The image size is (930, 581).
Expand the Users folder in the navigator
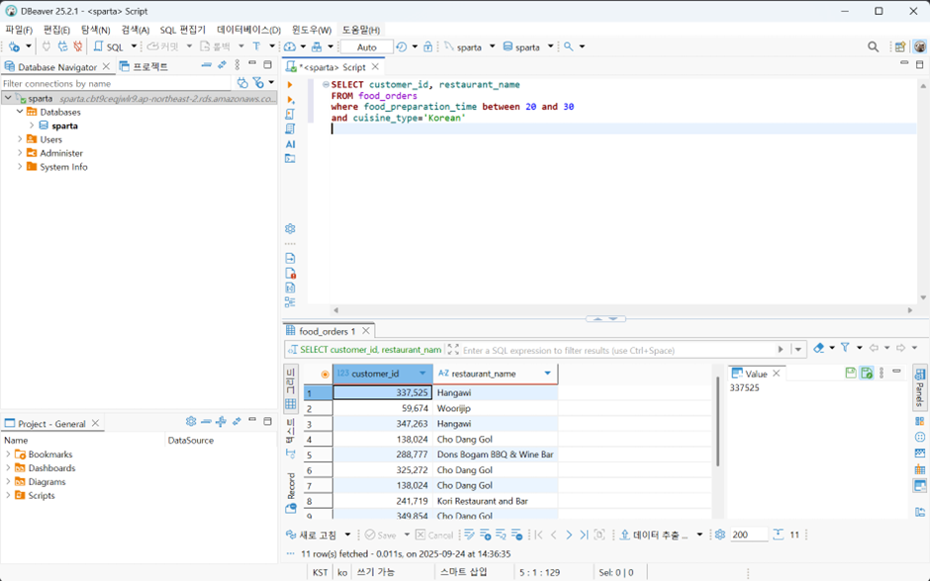coord(20,139)
